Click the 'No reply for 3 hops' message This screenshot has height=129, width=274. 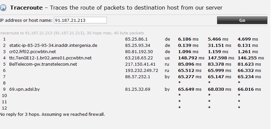(x=52, y=114)
